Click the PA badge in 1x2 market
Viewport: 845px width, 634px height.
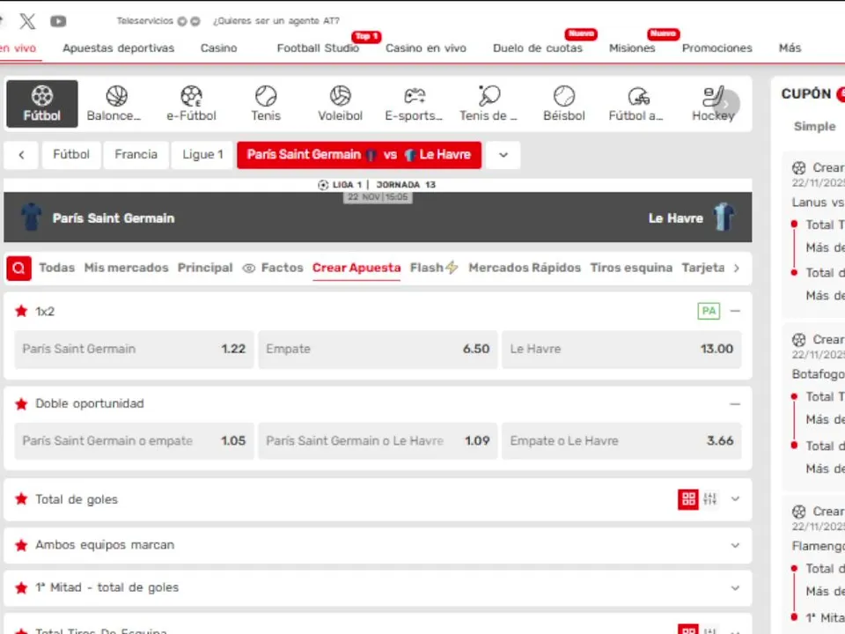pyautogui.click(x=709, y=311)
